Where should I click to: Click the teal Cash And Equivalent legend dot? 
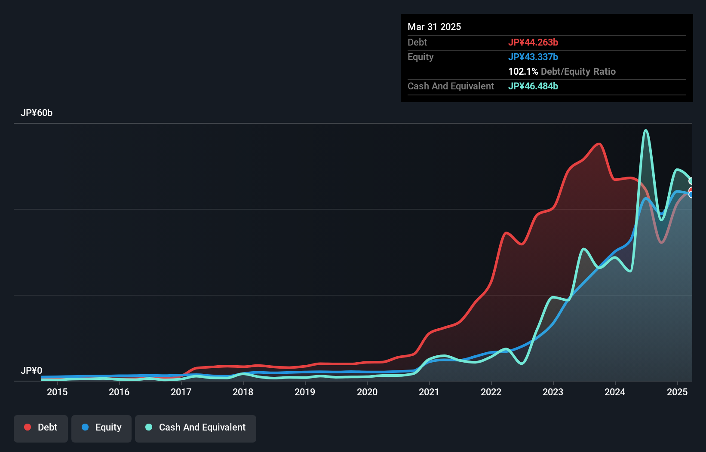149,427
